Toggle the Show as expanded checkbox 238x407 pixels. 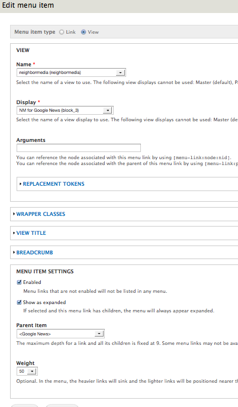pos(19,302)
